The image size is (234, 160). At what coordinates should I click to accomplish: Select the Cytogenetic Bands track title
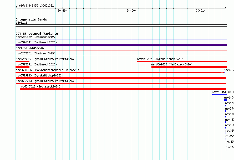point(31,19)
